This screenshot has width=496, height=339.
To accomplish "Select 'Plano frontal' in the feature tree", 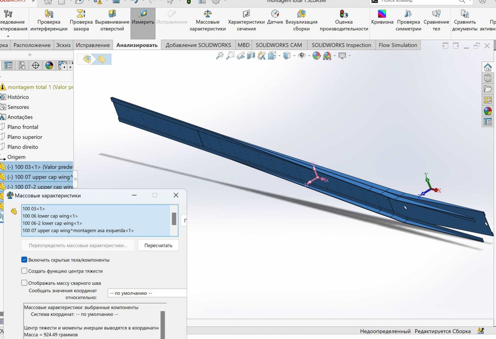I will pos(23,127).
